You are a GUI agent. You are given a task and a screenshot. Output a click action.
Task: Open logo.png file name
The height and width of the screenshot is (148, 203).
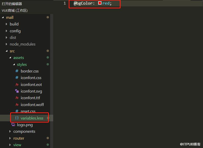(25, 125)
